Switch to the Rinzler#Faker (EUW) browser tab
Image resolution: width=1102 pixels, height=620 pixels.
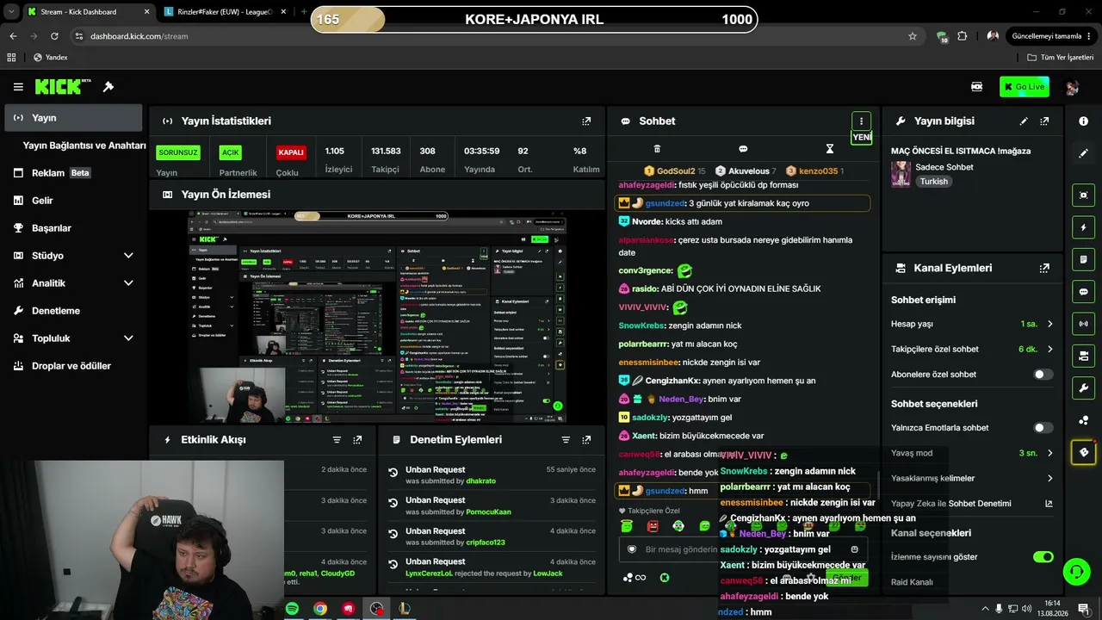pyautogui.click(x=226, y=12)
